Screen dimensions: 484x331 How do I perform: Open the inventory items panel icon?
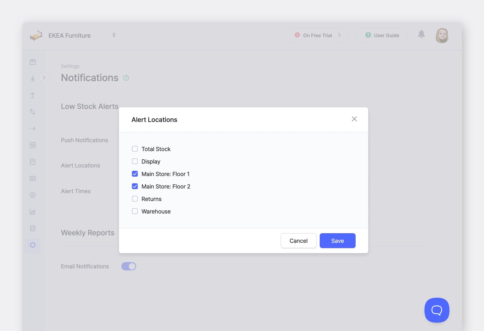(33, 62)
